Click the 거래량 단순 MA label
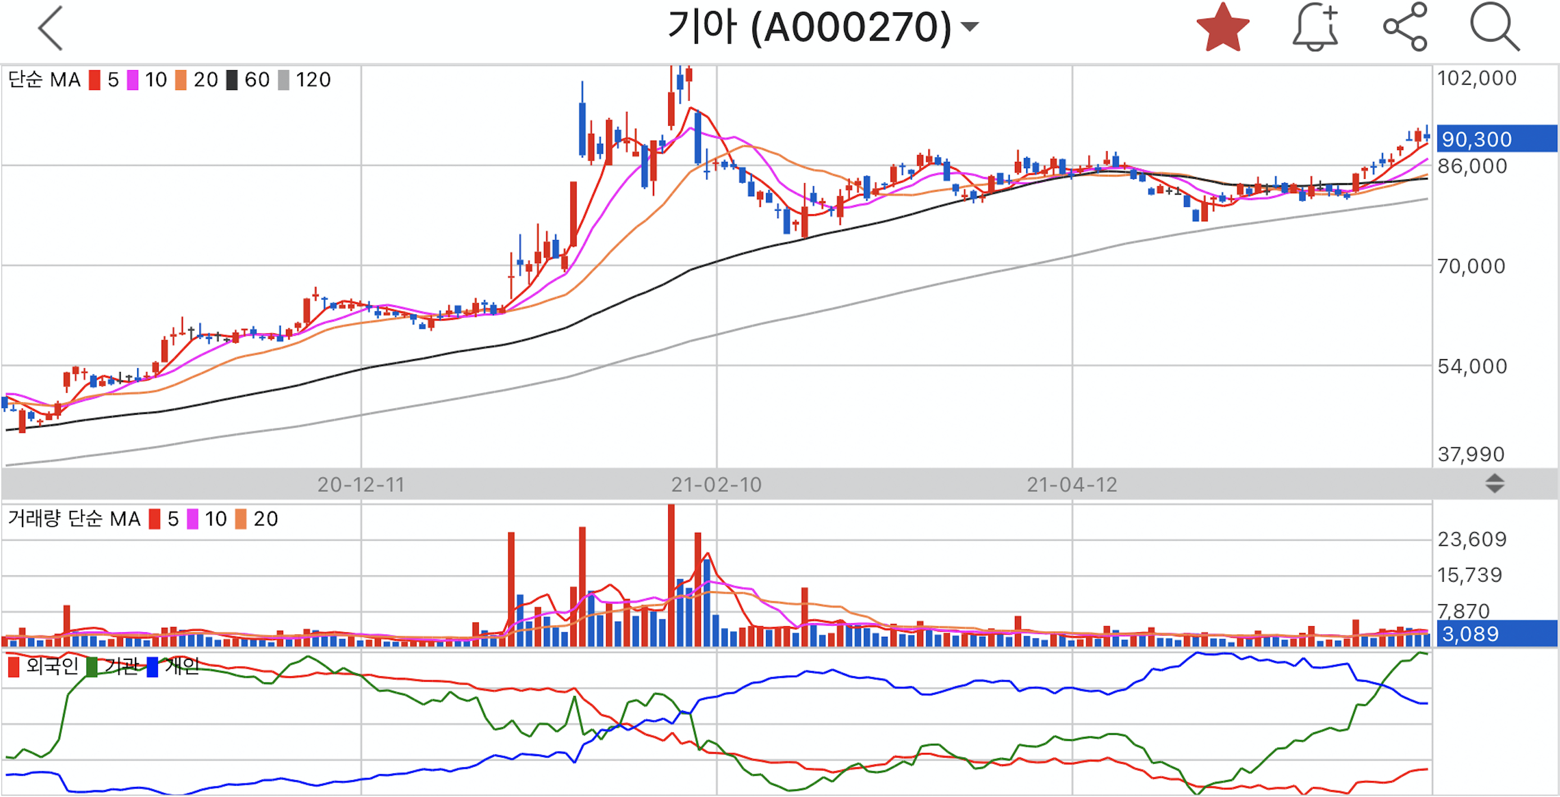 point(74,519)
